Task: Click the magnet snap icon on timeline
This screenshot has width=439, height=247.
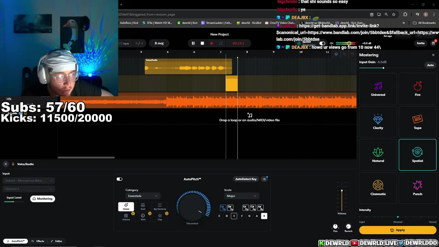Action: [336, 54]
